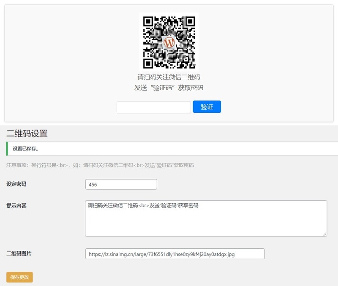338x286 pixels.
Task: Click the 发送“验证码”获取密码 text above the input
Action: click(169, 88)
